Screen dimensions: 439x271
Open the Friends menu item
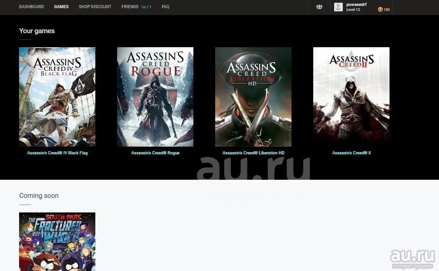(x=130, y=7)
